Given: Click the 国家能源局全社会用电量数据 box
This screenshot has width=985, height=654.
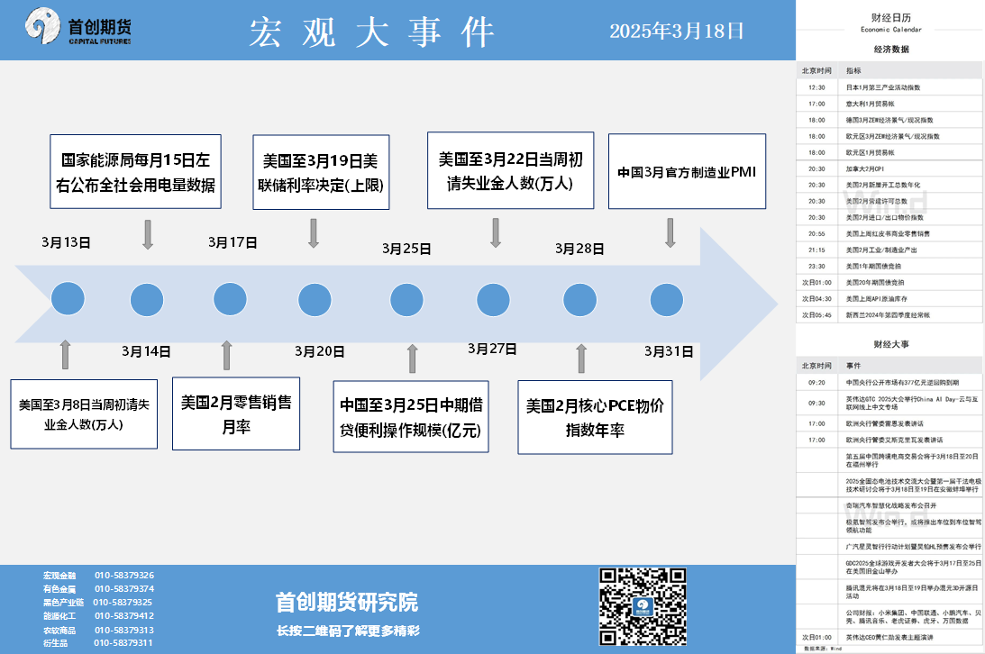Looking at the screenshot, I should click(136, 171).
